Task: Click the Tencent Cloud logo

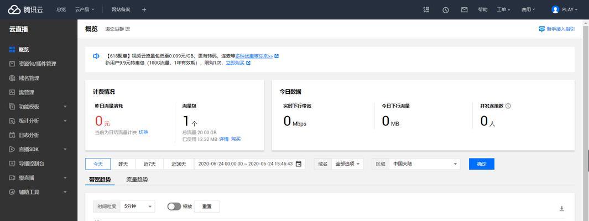Action: coord(25,10)
